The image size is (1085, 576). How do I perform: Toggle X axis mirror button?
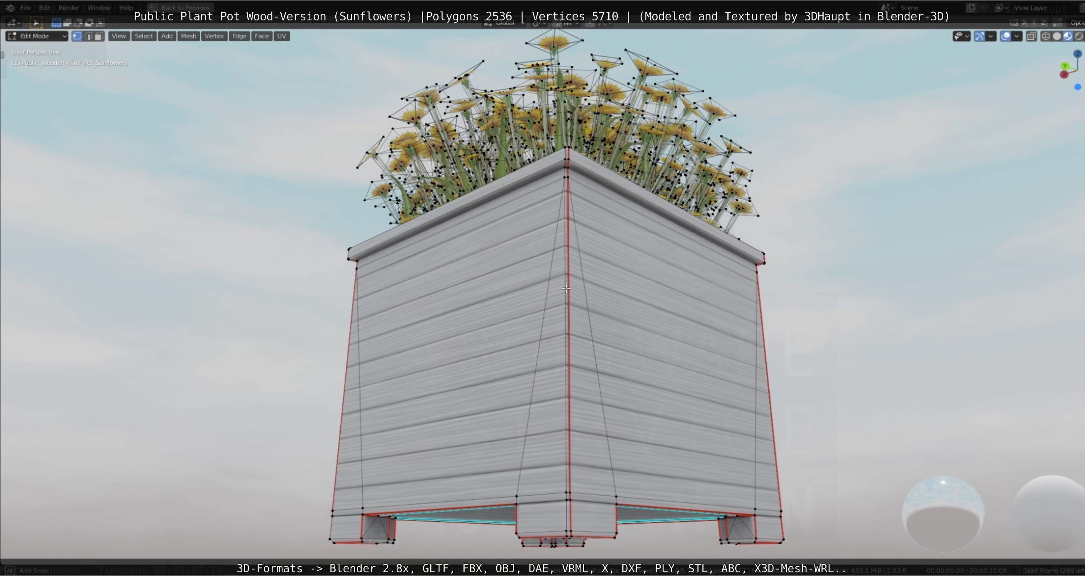[x=1025, y=23]
